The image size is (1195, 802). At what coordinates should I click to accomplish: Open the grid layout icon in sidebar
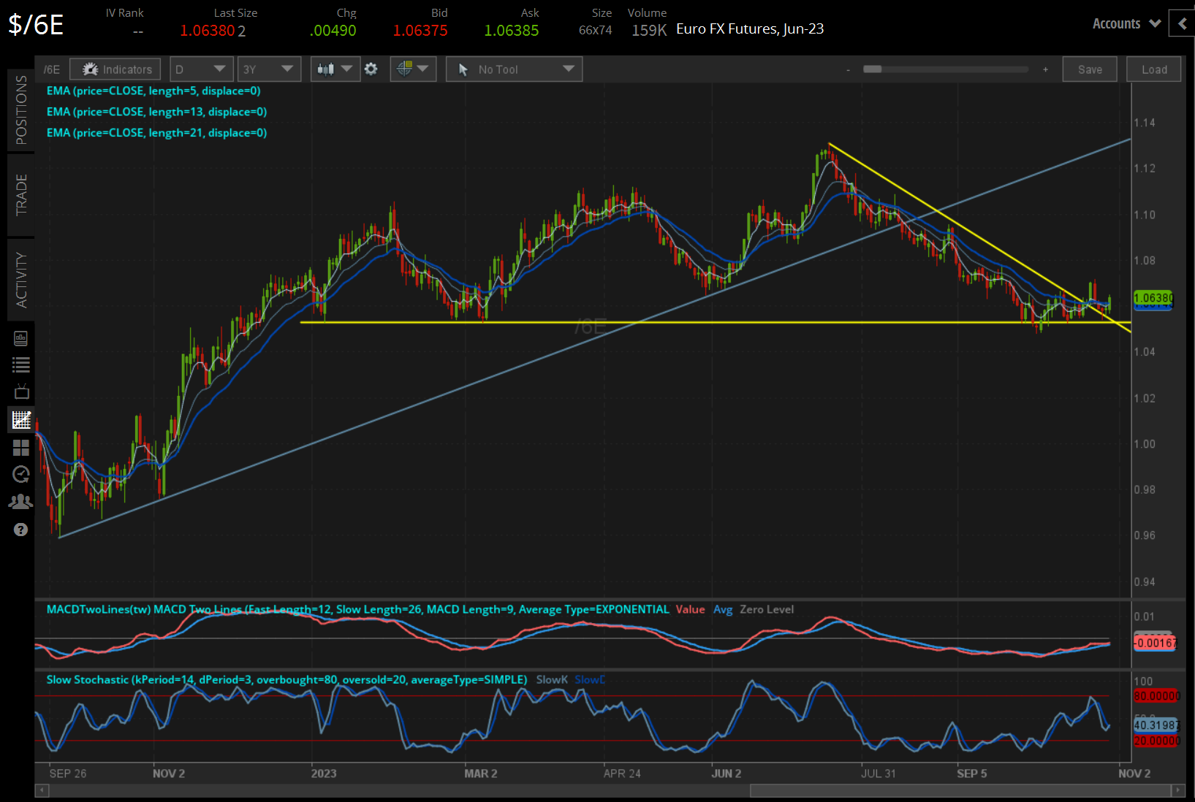(x=20, y=448)
